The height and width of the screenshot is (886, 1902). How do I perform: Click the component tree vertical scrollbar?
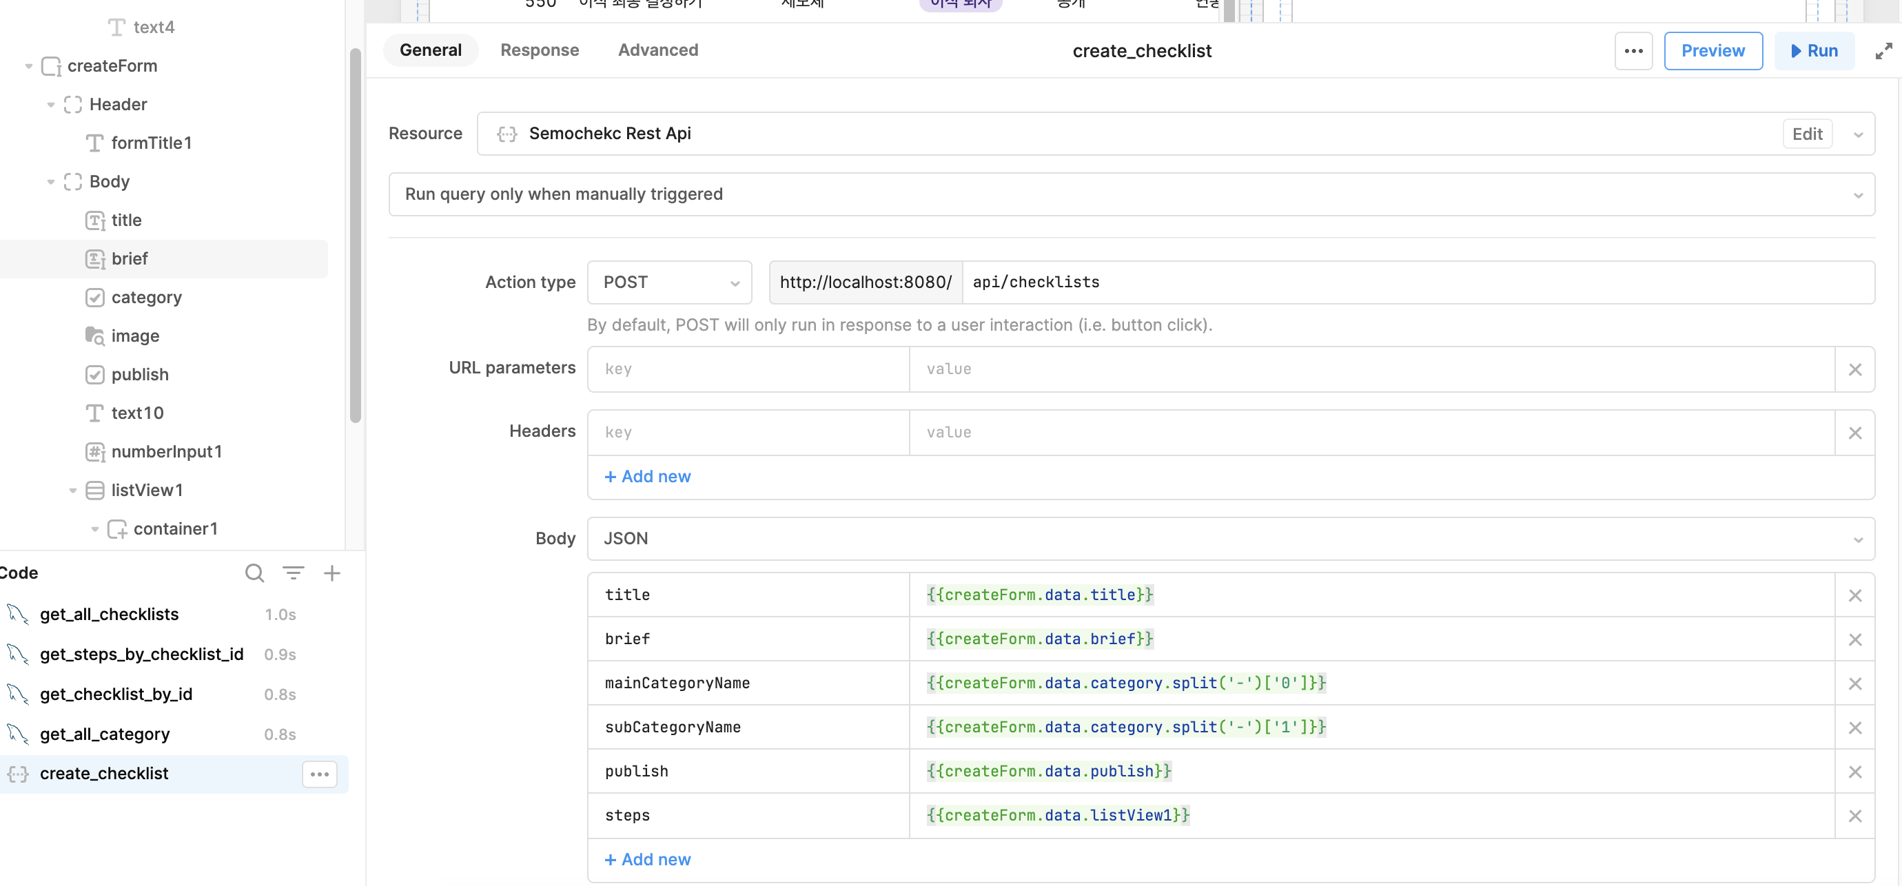355,236
